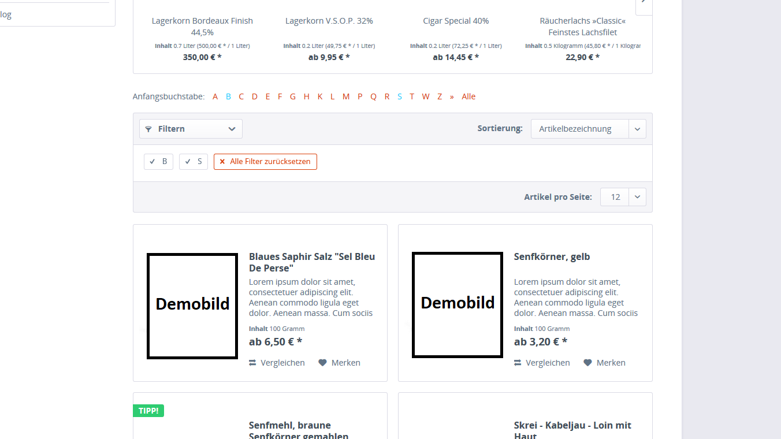Click the heart icon for Blaues Saphir Salz
The height and width of the screenshot is (439, 781).
pyautogui.click(x=323, y=363)
